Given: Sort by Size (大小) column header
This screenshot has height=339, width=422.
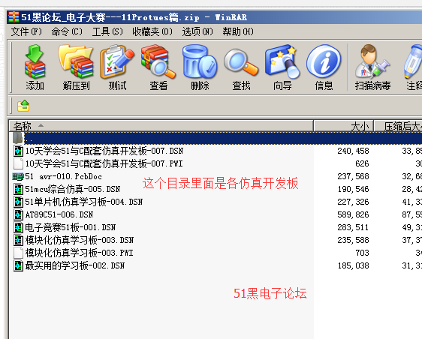Looking at the screenshot, I should coord(343,126).
